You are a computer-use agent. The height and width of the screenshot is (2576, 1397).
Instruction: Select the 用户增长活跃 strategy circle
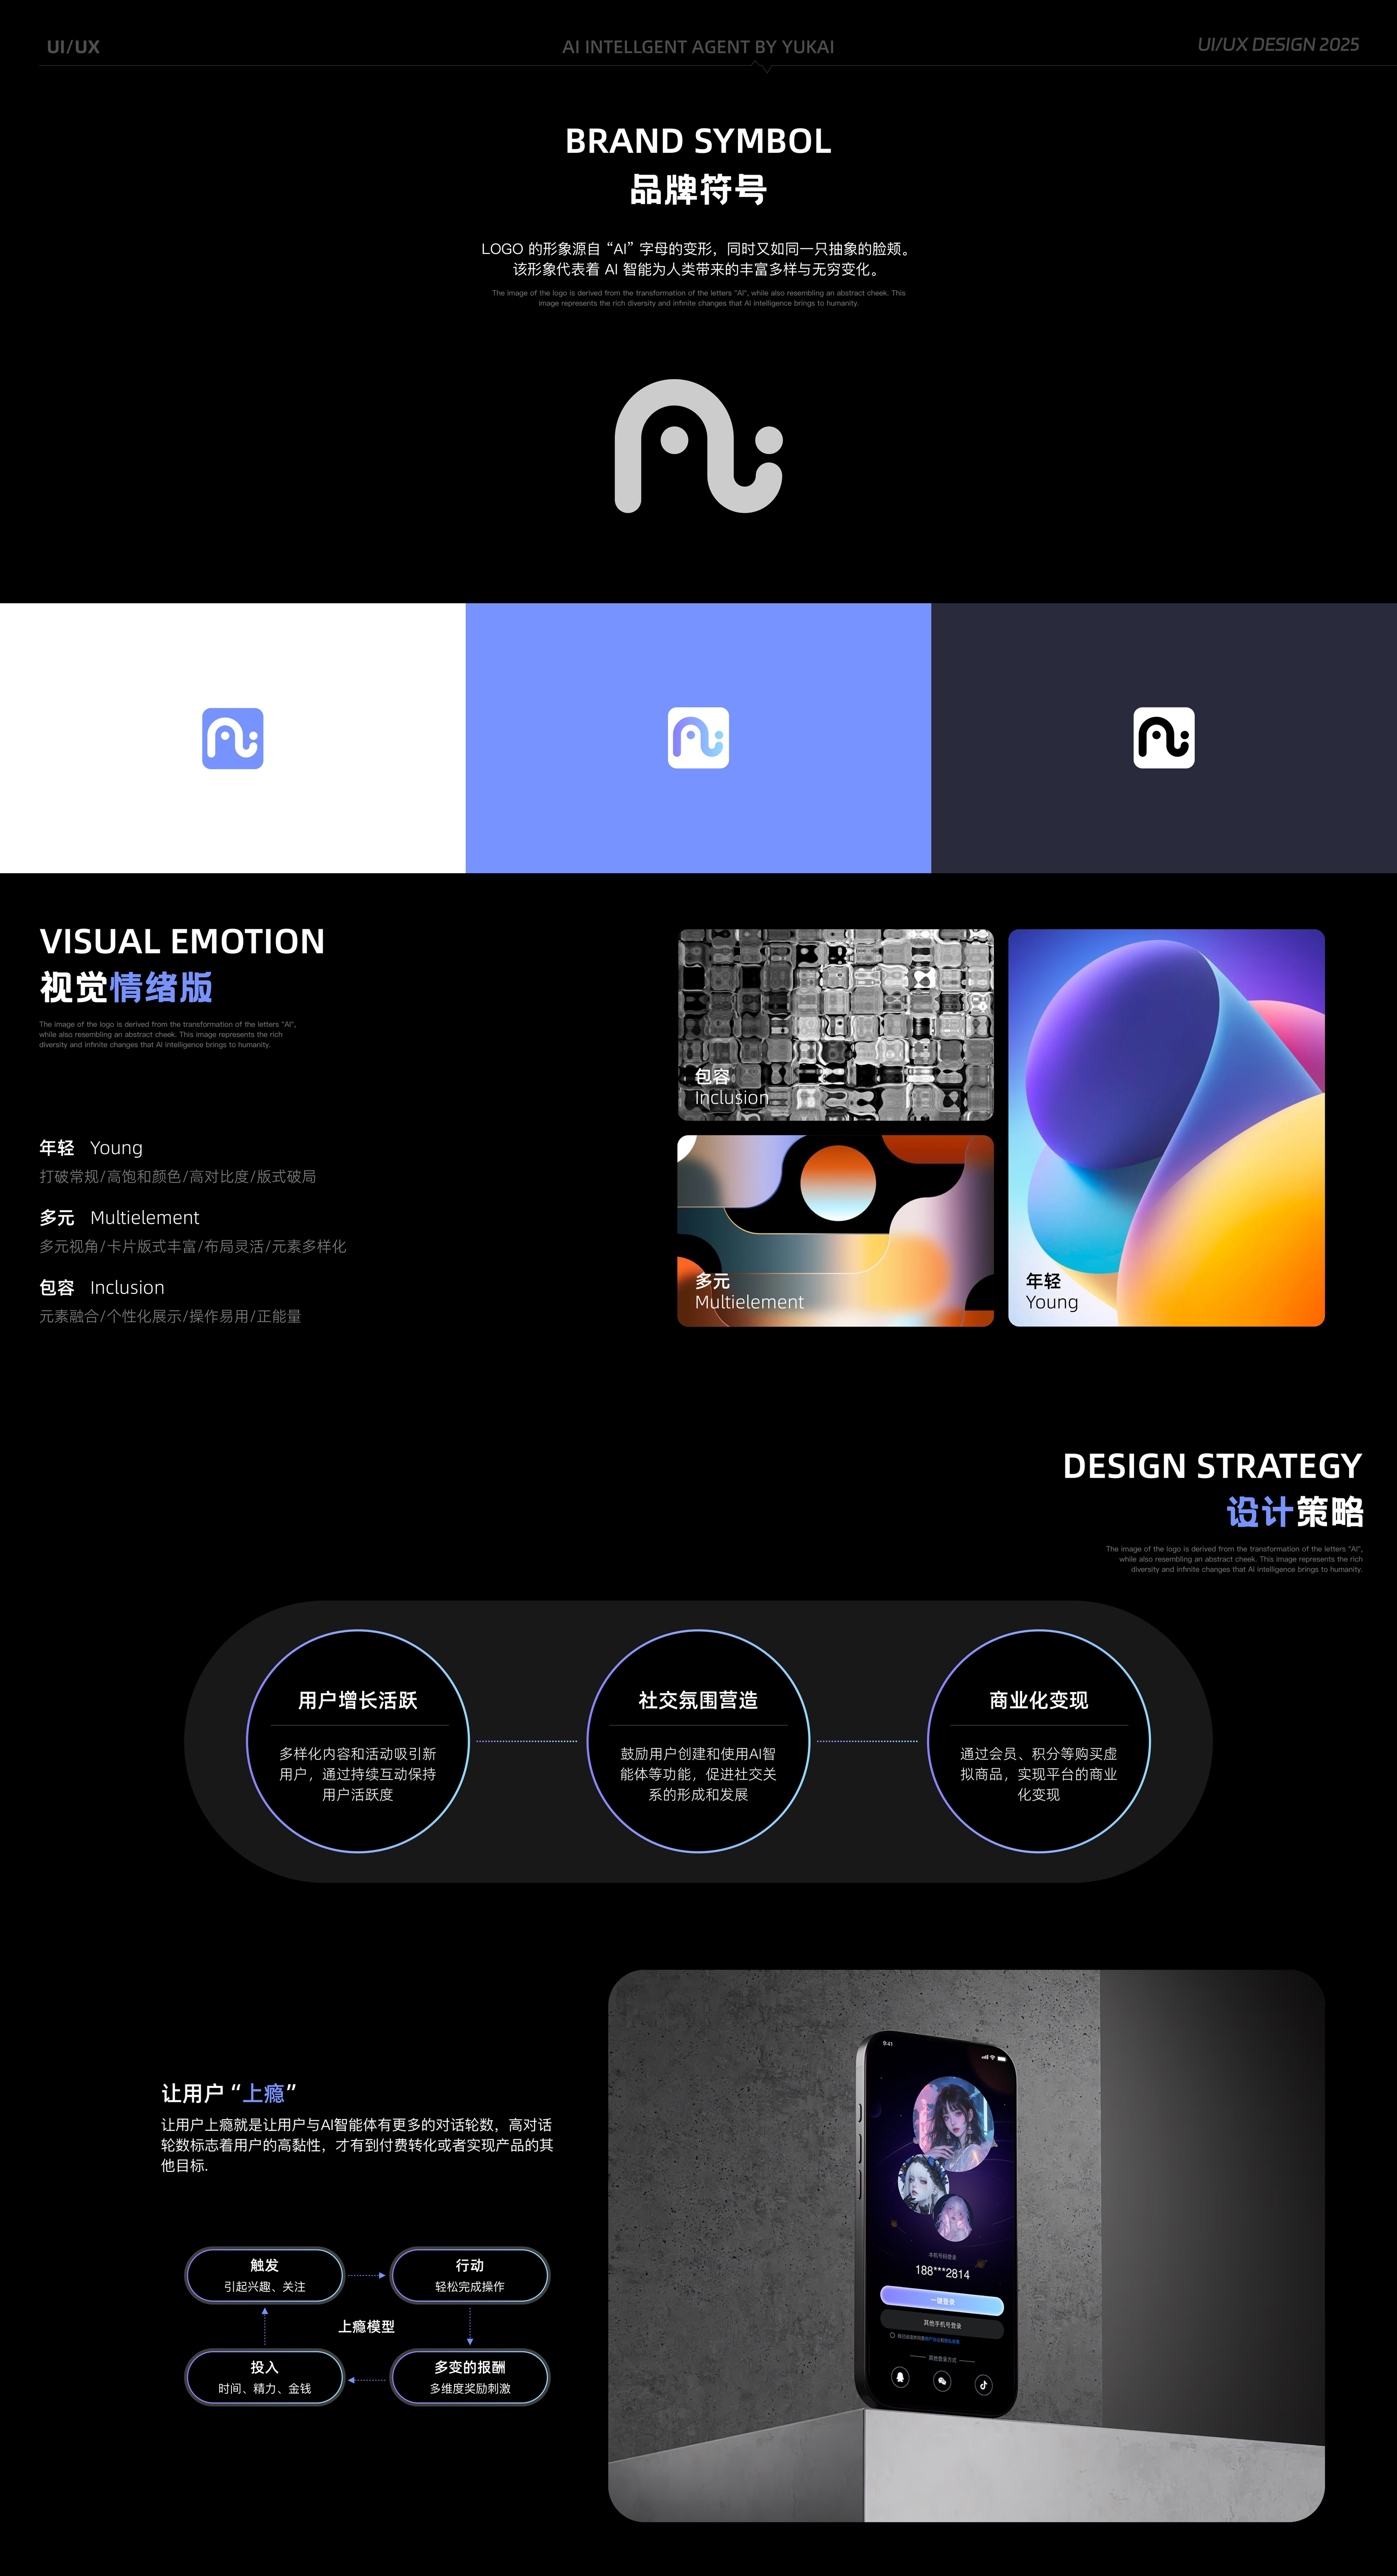(358, 1741)
